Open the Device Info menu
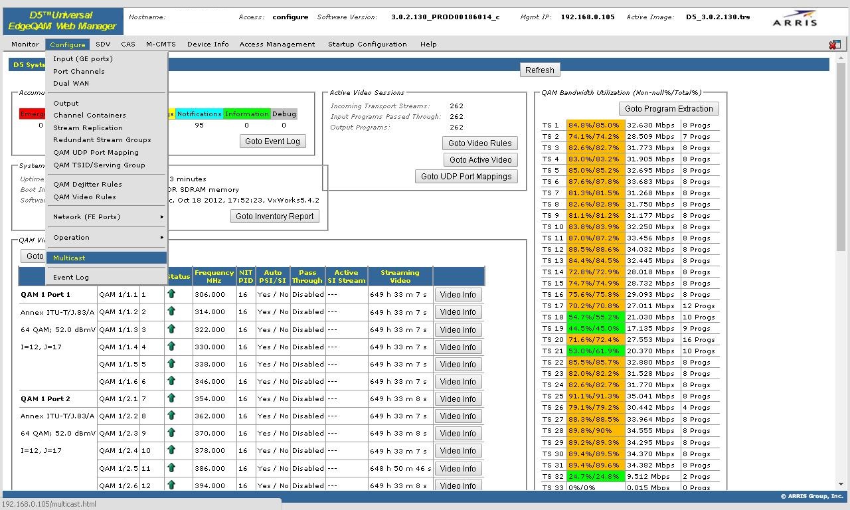This screenshot has height=510, width=850. [x=208, y=44]
